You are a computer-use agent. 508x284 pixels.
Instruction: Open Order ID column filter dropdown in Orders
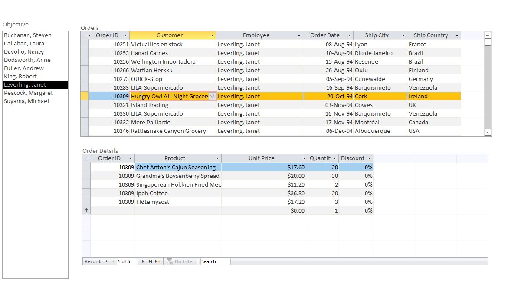(125, 35)
